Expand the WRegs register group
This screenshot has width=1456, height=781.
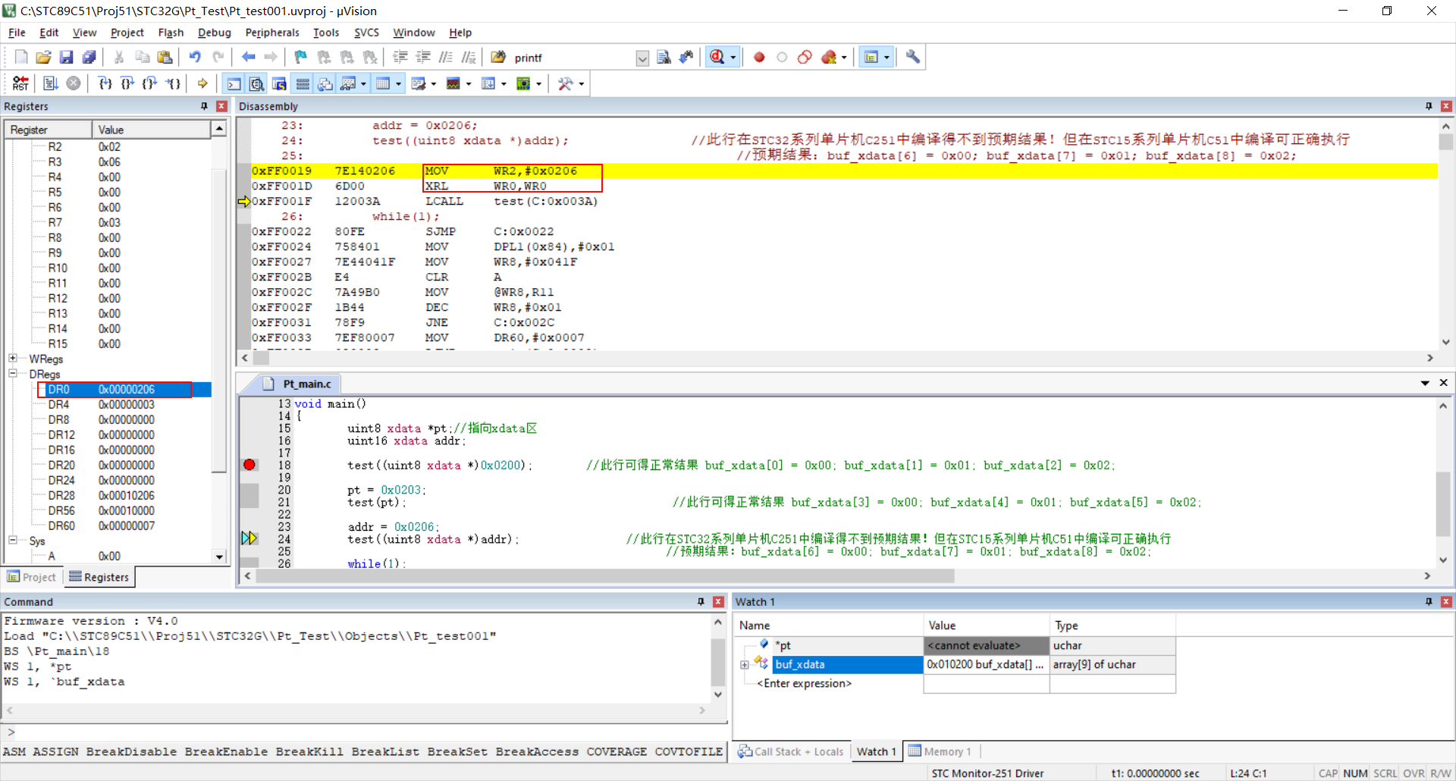coord(13,358)
